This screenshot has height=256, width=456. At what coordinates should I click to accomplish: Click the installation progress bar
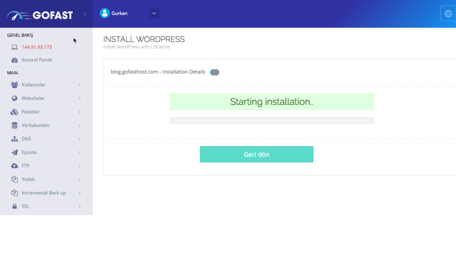(272, 121)
